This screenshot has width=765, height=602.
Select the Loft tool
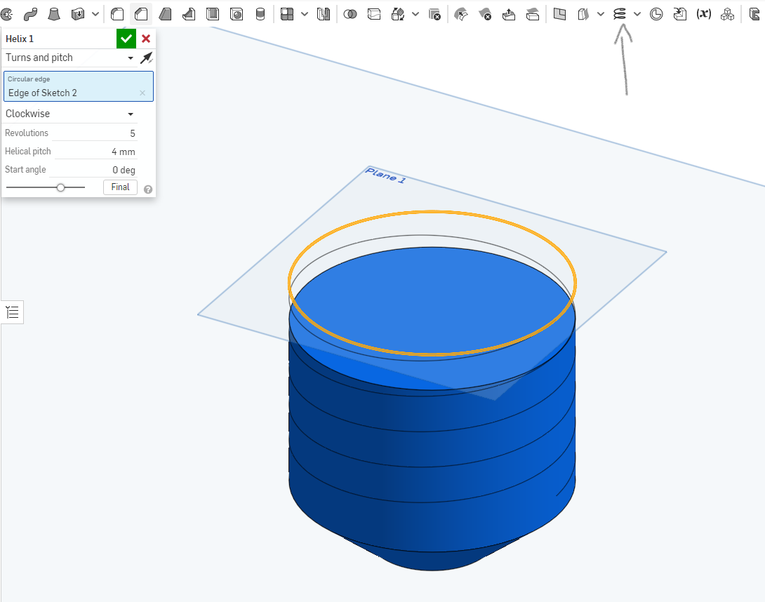pos(53,14)
